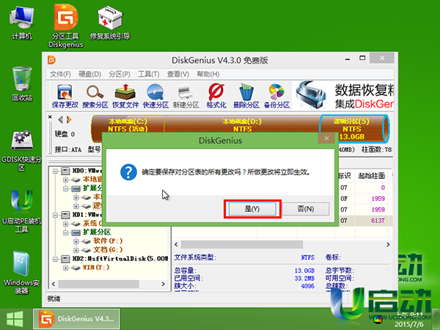Click the Delete Partition (删除分区) toolbar icon

246,96
